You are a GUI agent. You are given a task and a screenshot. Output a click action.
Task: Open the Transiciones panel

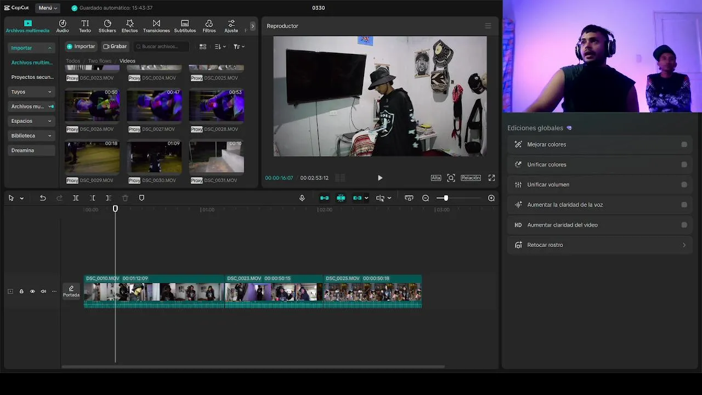156,26
